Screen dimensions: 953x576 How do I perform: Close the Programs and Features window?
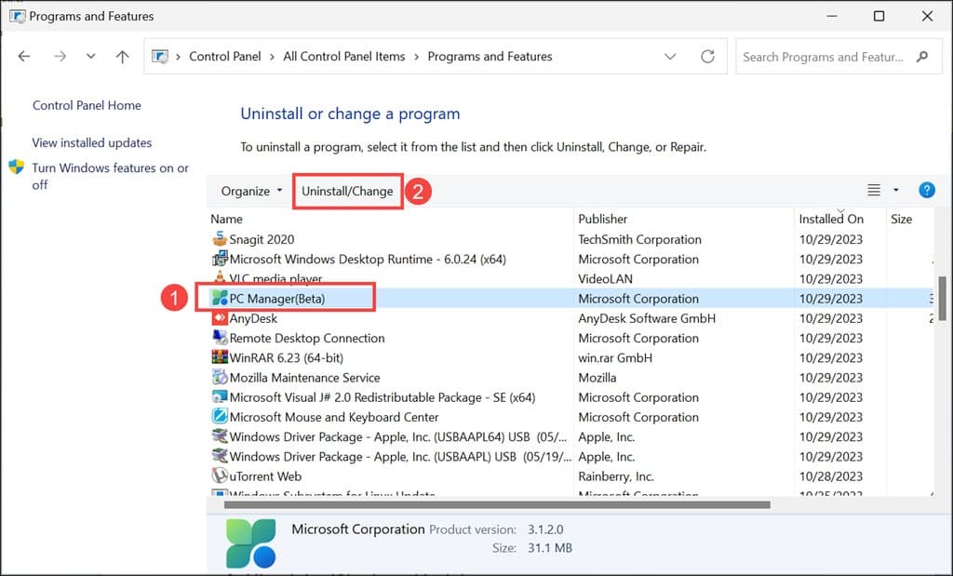tap(927, 17)
